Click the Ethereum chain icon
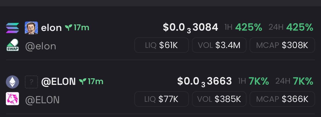Viewport: 321px width, 117px height. click(12, 82)
